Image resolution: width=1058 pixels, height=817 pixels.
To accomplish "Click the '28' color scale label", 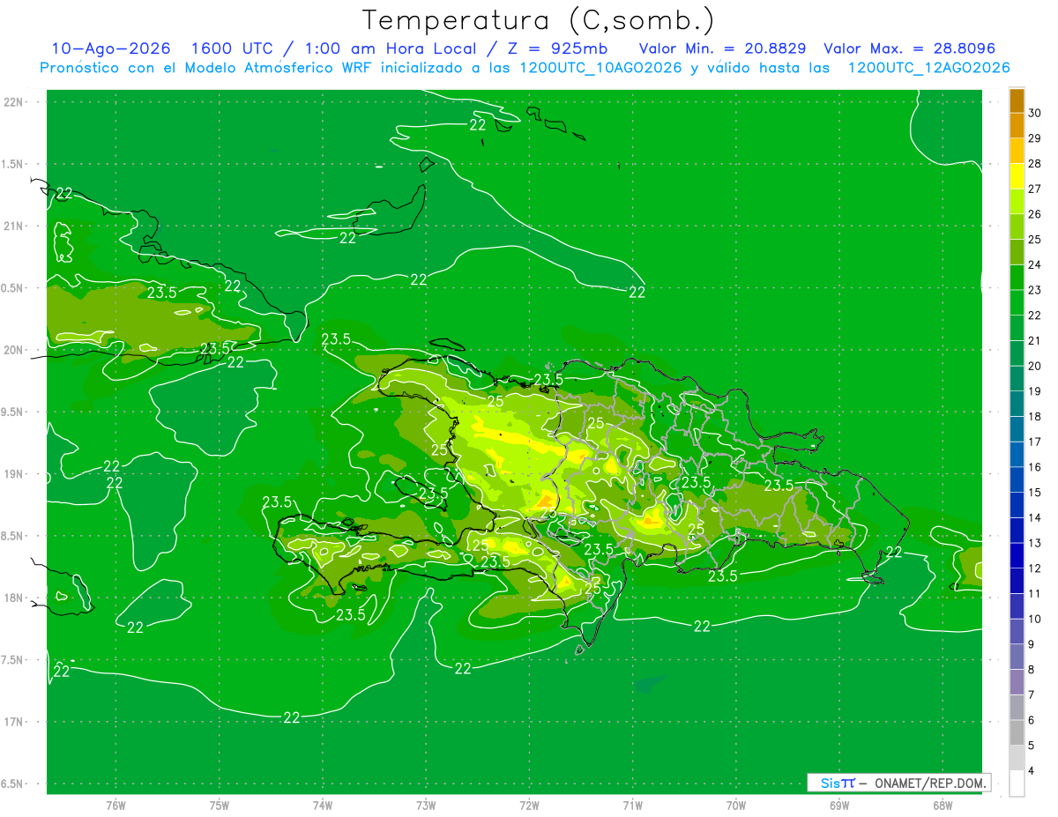I will [1035, 163].
